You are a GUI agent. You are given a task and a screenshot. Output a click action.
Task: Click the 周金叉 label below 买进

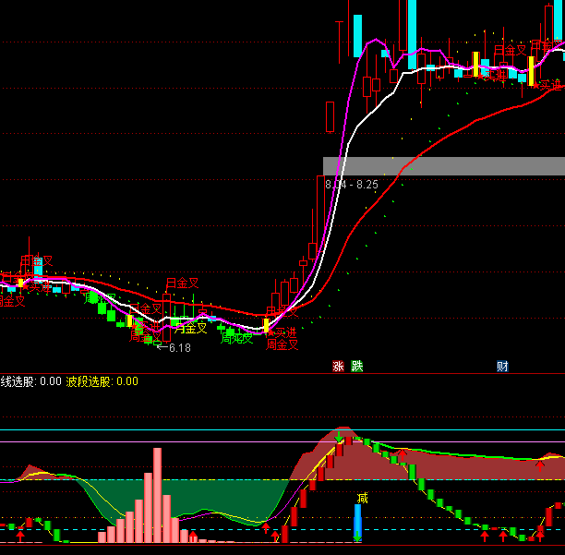pyautogui.click(x=282, y=345)
